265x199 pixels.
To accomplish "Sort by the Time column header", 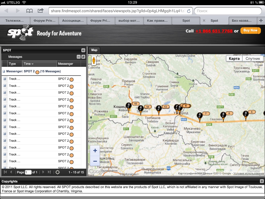I will 28,64.
